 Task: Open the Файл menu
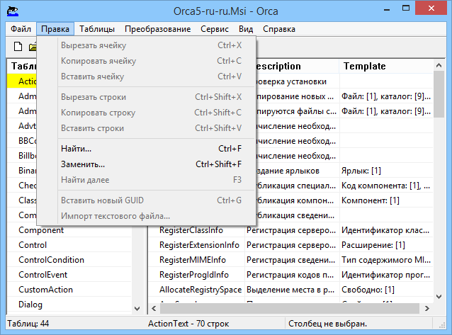pyautogui.click(x=21, y=29)
